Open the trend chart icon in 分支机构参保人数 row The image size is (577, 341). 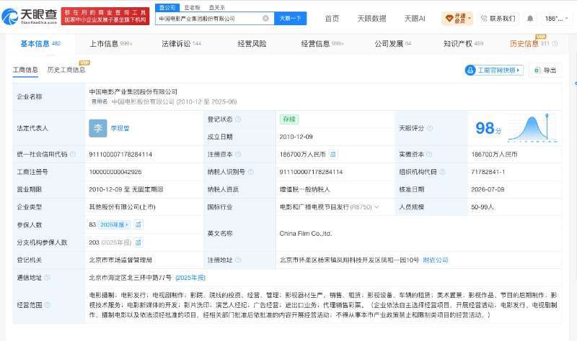coord(138,242)
